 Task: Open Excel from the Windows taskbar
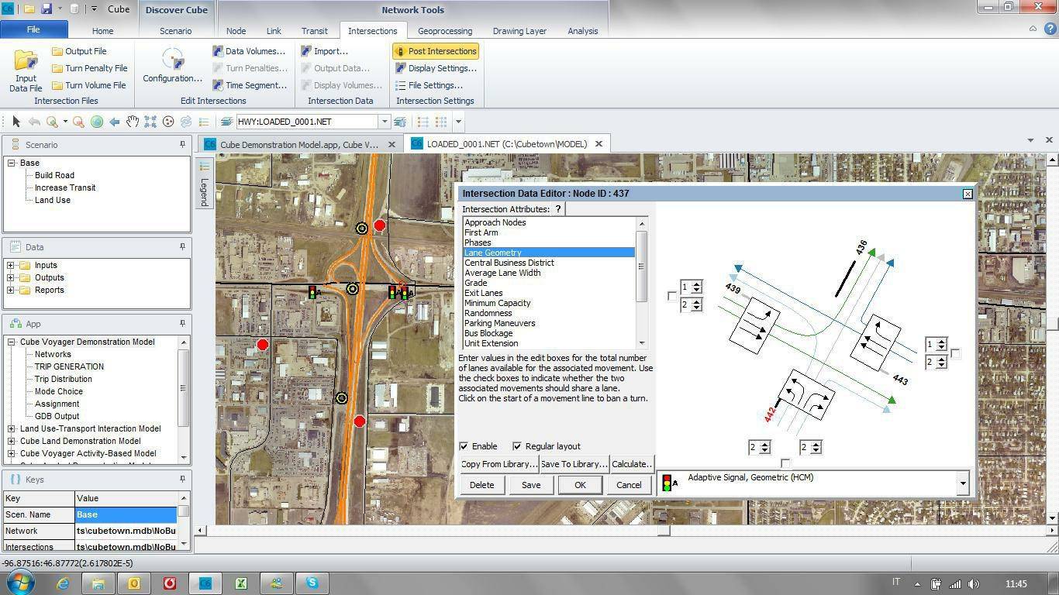[241, 583]
